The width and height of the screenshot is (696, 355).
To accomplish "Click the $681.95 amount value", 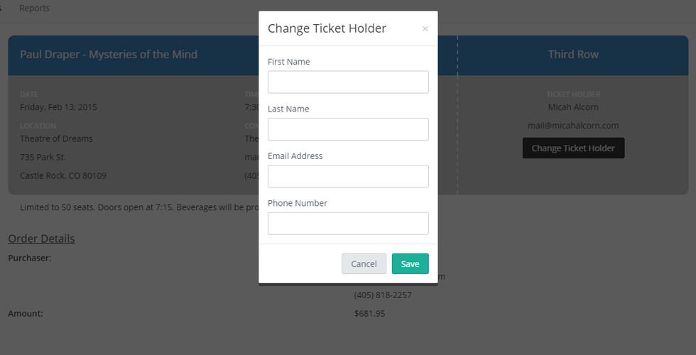I will pos(370,314).
